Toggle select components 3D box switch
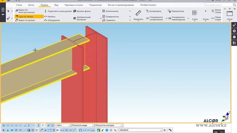237x133 pixels. pyautogui.click(x=29, y=130)
